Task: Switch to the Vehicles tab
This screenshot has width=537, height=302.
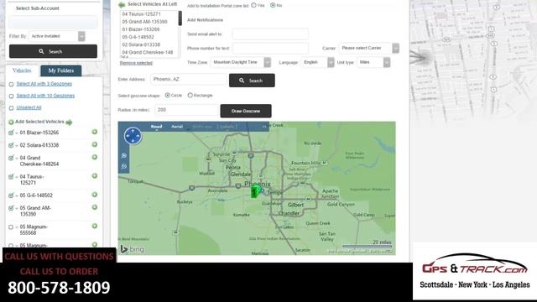Action: [x=22, y=70]
